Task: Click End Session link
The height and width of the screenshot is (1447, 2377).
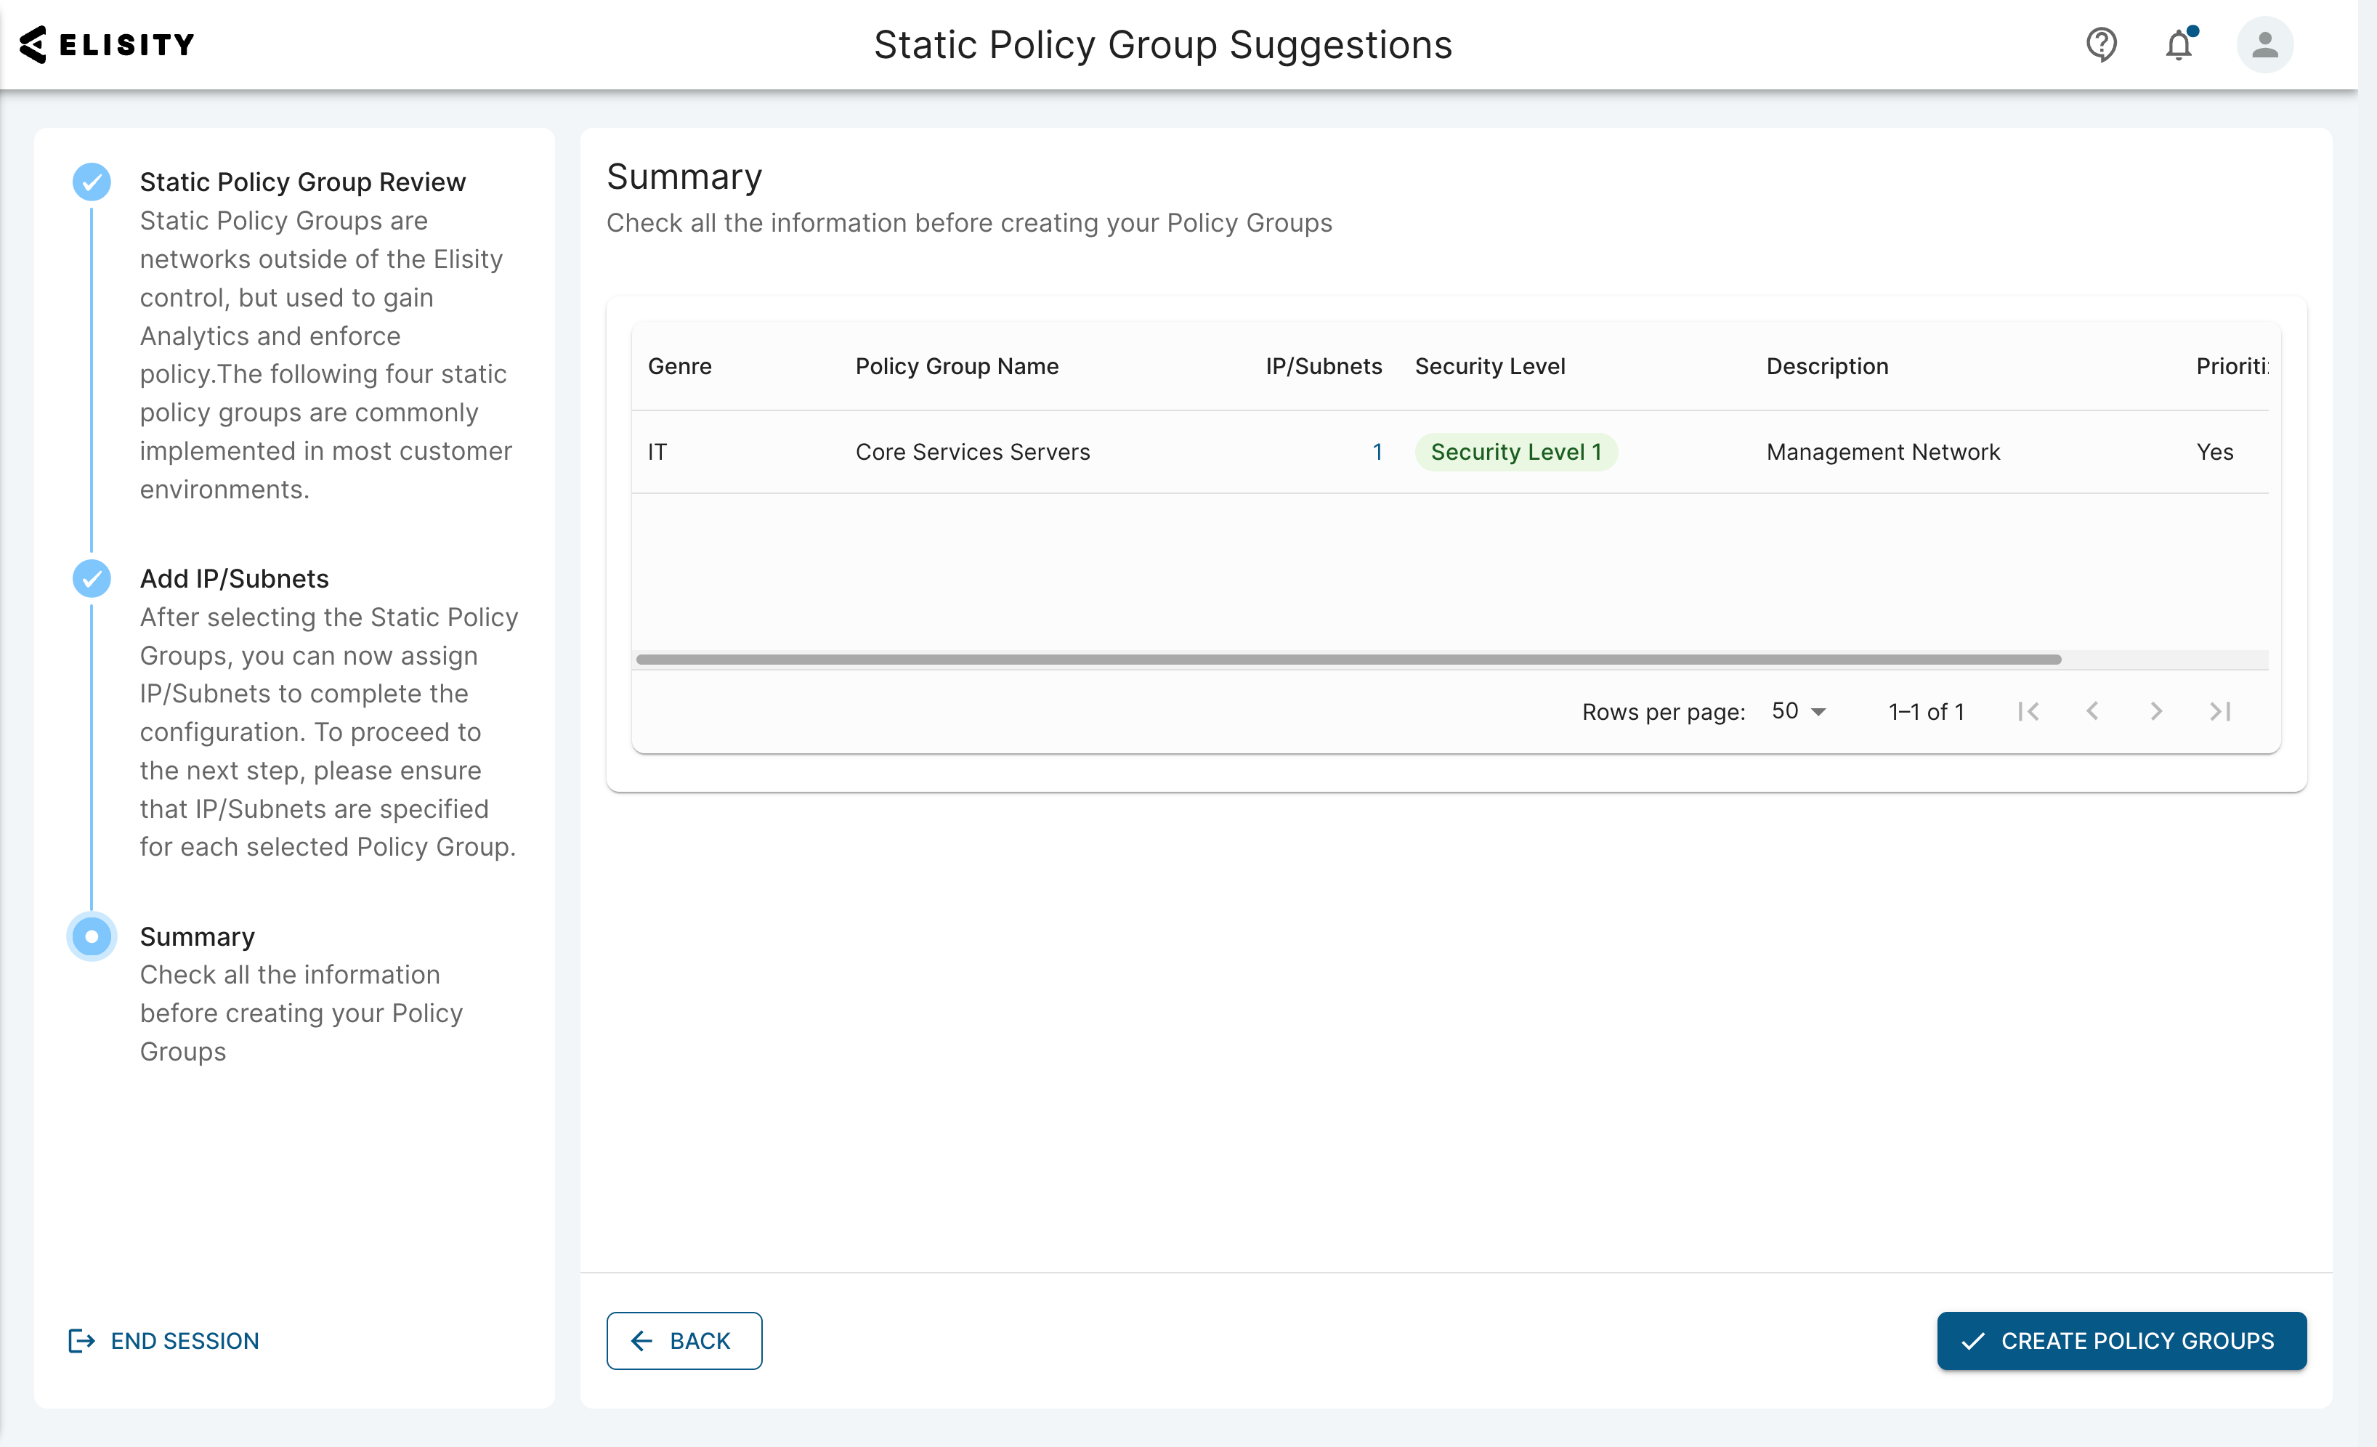Action: tap(164, 1340)
